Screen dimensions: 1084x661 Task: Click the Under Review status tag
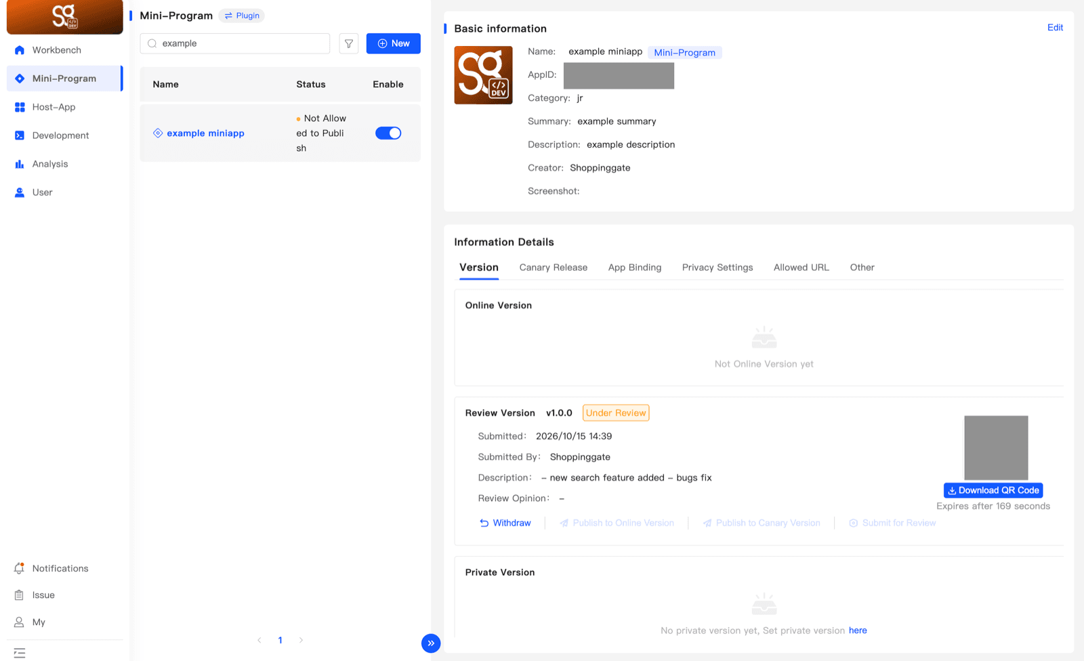pyautogui.click(x=616, y=413)
